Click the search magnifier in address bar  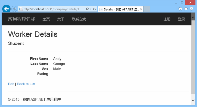[87, 9]
